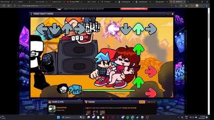Click the share icon in the game header
The height and width of the screenshot is (120, 214).
click(x=168, y=14)
